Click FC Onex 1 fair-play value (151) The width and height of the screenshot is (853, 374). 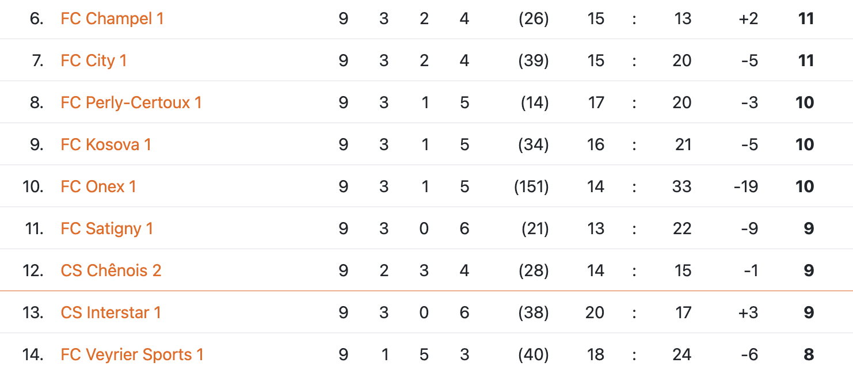click(531, 186)
